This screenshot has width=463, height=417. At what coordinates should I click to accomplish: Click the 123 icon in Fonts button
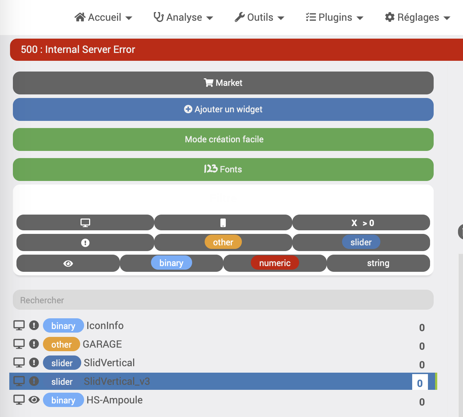coord(211,169)
